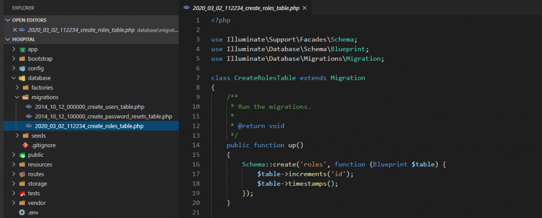Screen dimensions: 542x218
Task: Click the routes folder icon
Action: coord(22,174)
